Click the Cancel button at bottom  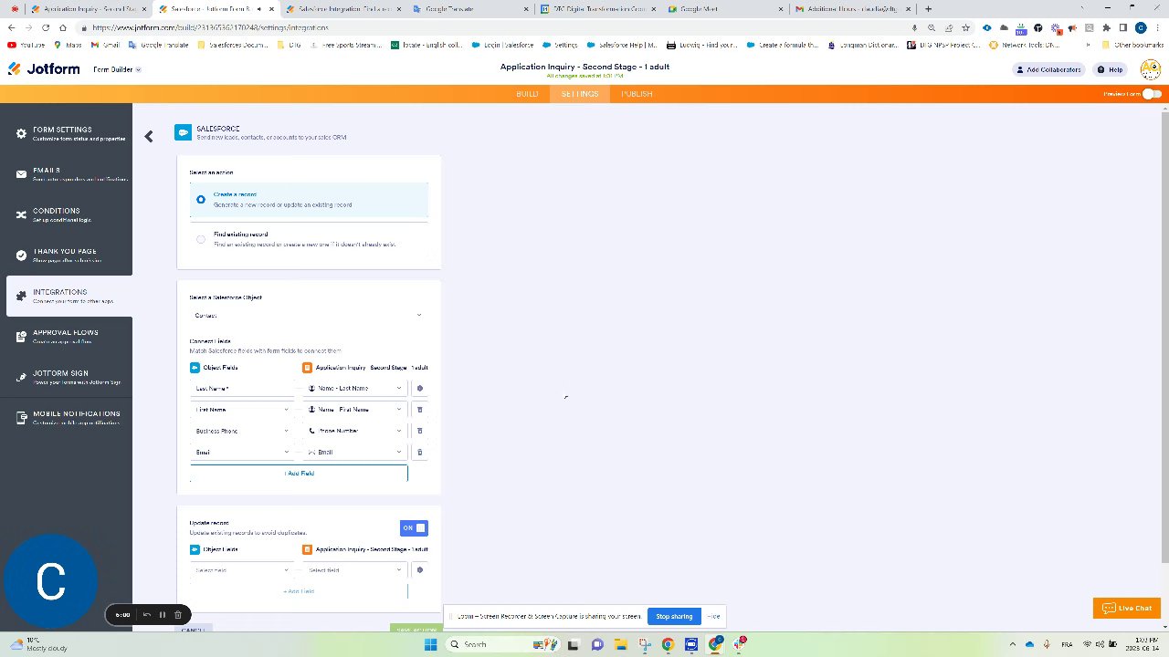[193, 630]
